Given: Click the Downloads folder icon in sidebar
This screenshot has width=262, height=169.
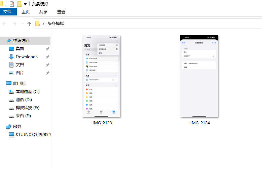Looking at the screenshot, I should 12,57.
